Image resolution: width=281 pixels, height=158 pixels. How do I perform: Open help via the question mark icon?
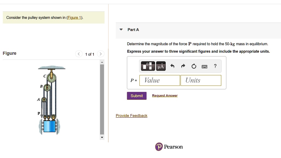click(215, 66)
